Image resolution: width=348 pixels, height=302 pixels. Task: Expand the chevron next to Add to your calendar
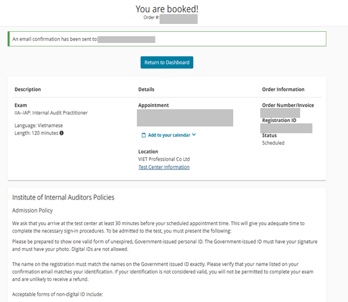[x=194, y=134]
